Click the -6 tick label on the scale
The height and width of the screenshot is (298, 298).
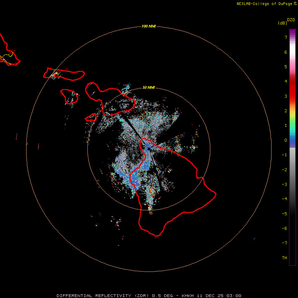click(284, 228)
